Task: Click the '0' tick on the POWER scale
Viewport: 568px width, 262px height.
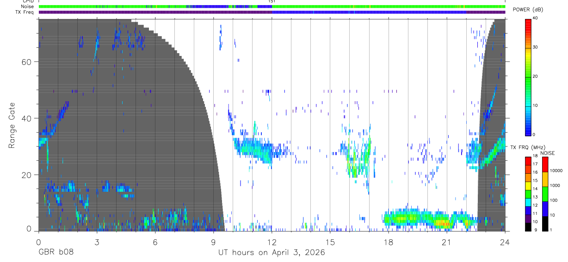Action: tap(534, 134)
